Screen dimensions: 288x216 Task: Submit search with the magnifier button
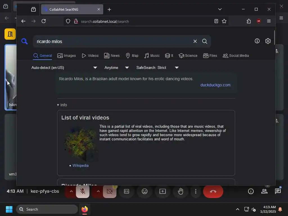pos(205,41)
